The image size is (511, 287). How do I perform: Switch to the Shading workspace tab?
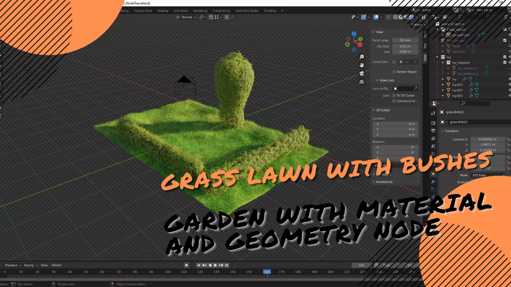point(163,11)
